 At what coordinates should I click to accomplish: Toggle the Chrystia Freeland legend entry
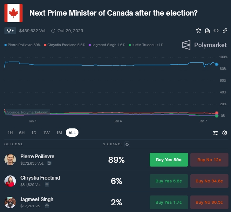[x=65, y=45]
